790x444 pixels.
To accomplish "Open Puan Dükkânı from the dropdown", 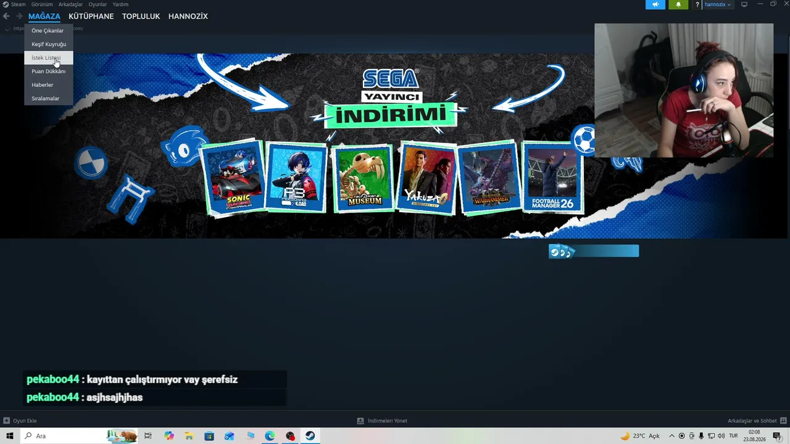I will (x=48, y=72).
